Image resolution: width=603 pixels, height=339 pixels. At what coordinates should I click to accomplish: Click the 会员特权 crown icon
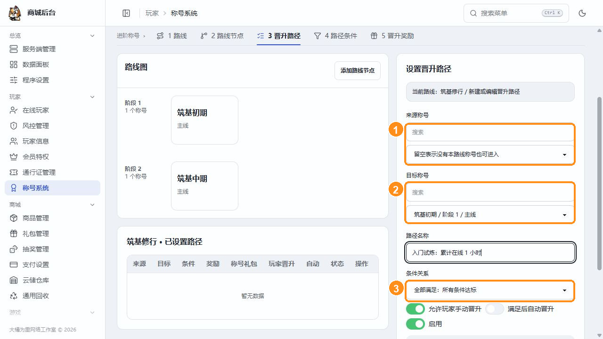click(14, 157)
